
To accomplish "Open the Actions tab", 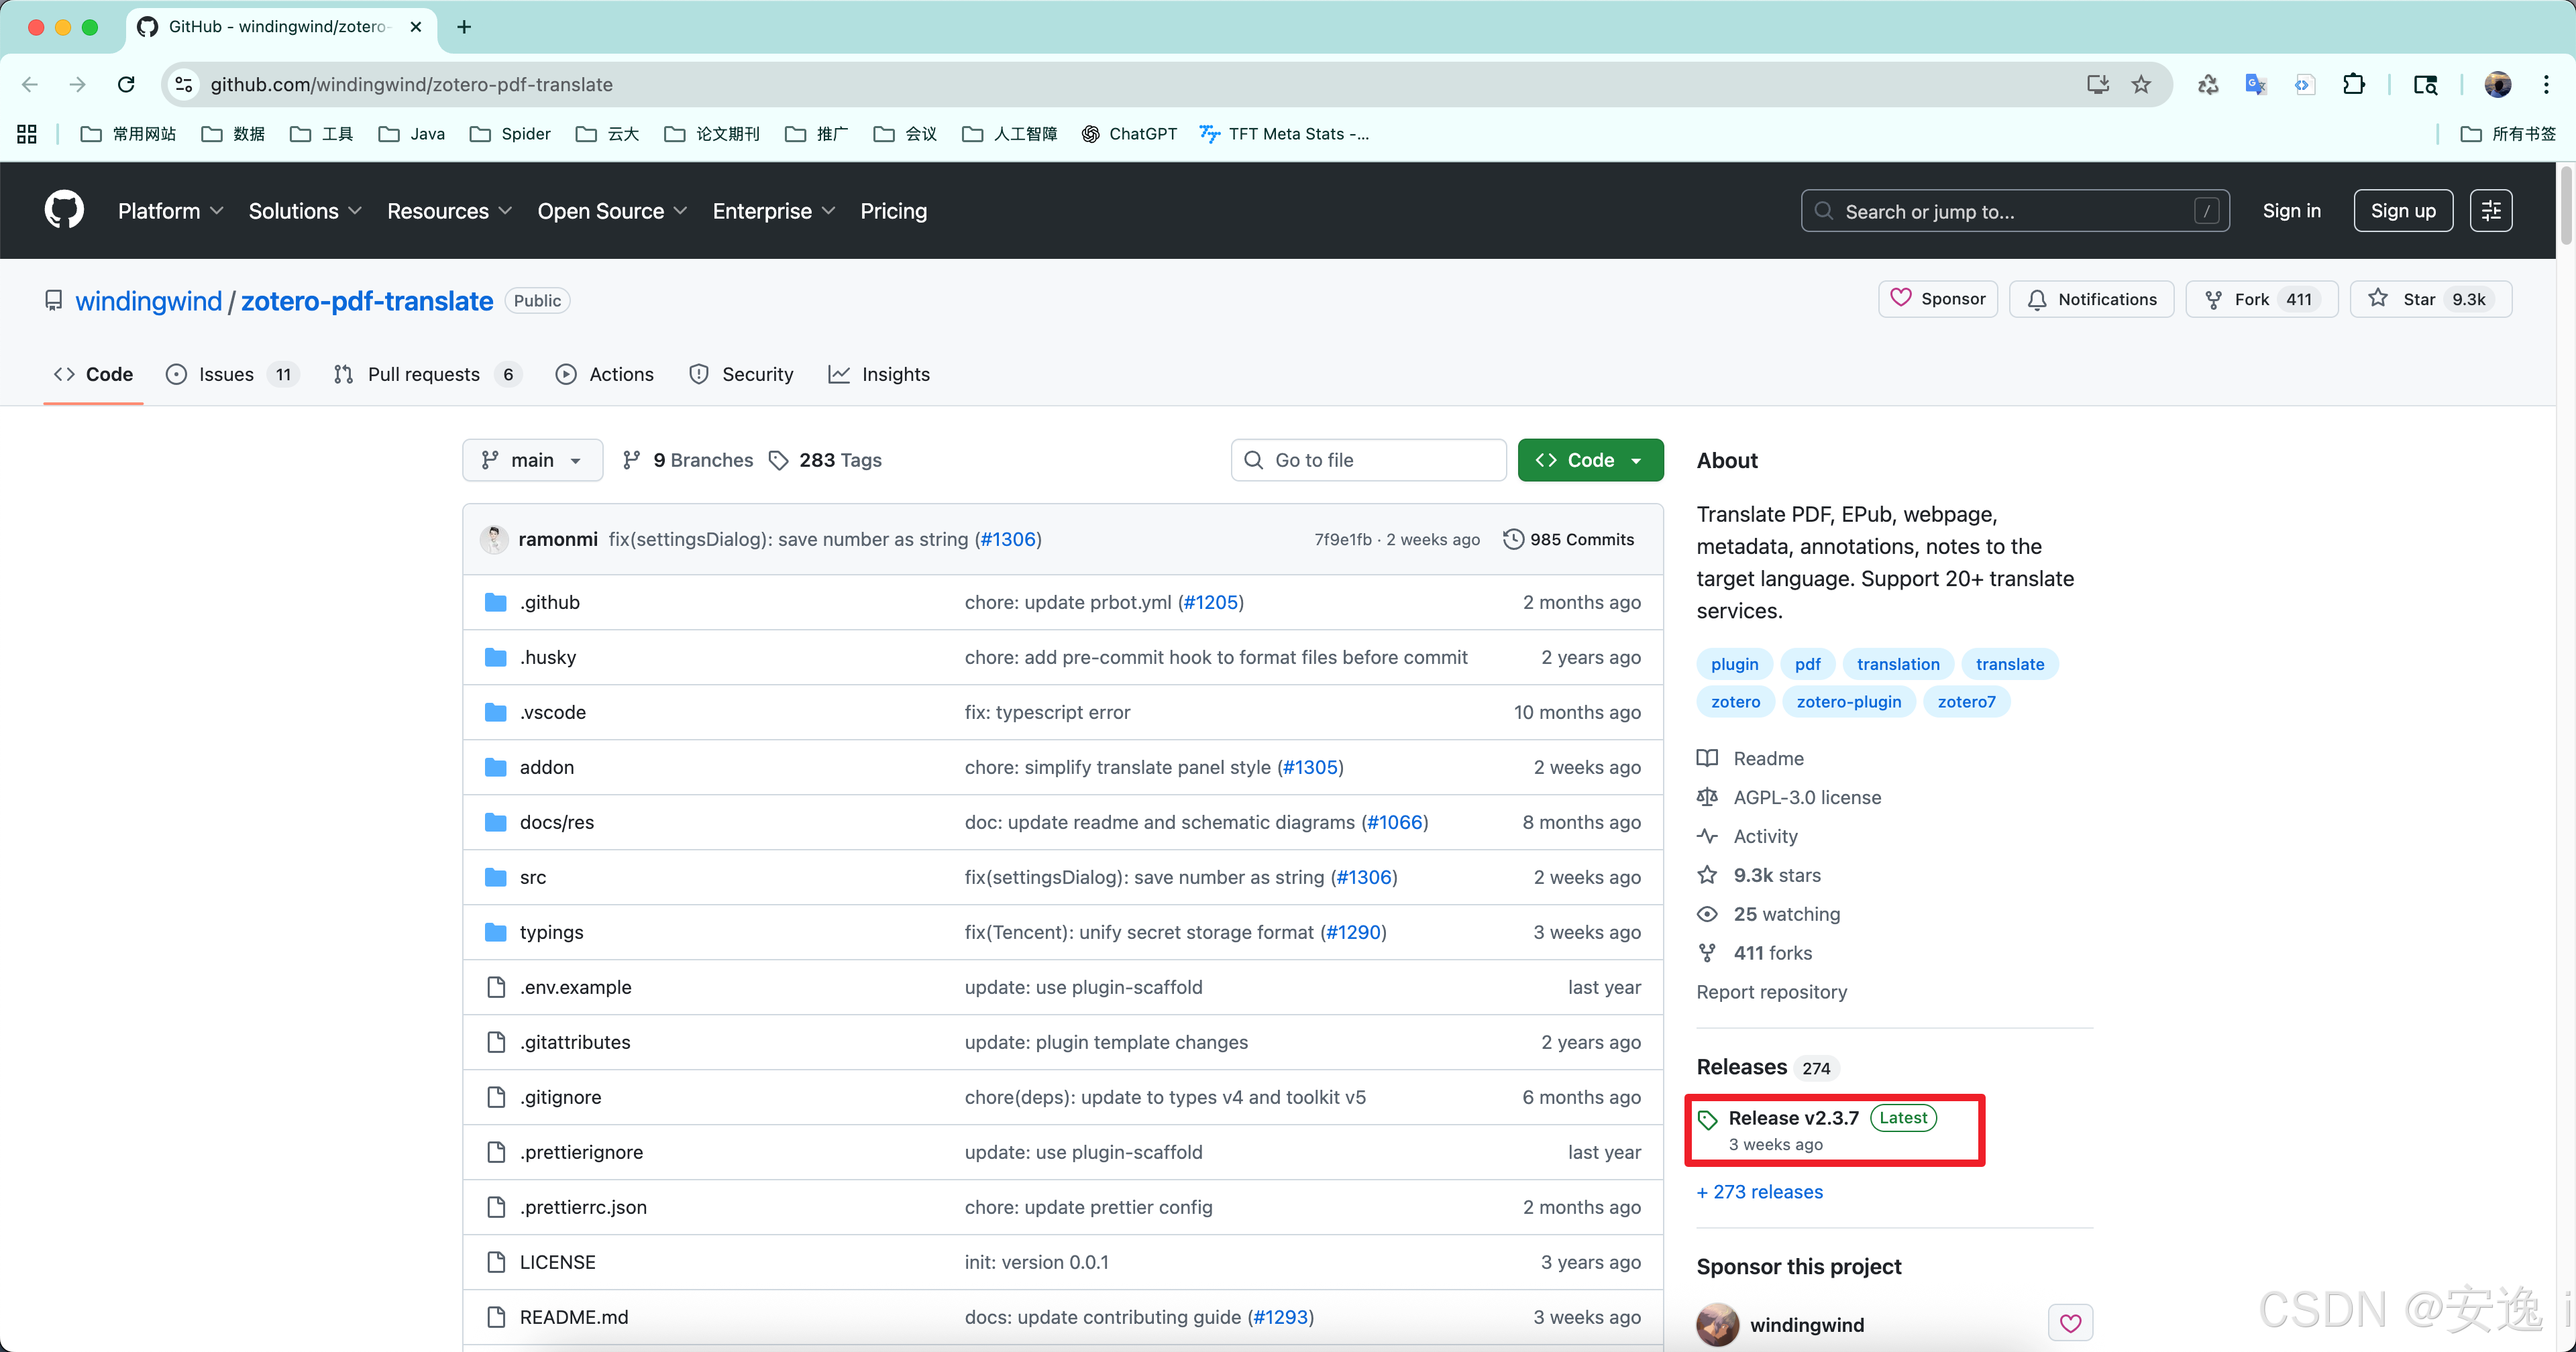I will pyautogui.click(x=605, y=374).
